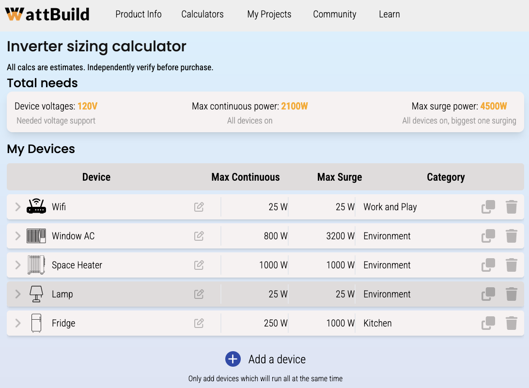529x388 pixels.
Task: Click the blue plus add icon
Action: (x=233, y=359)
